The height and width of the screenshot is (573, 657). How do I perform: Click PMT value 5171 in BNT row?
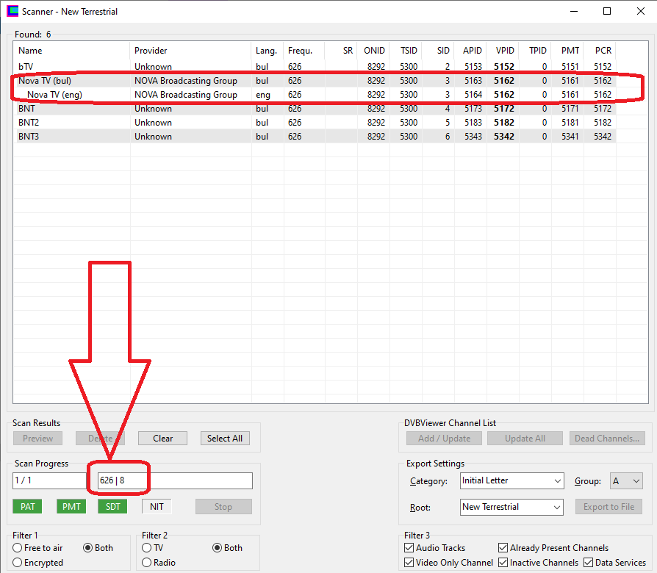570,109
